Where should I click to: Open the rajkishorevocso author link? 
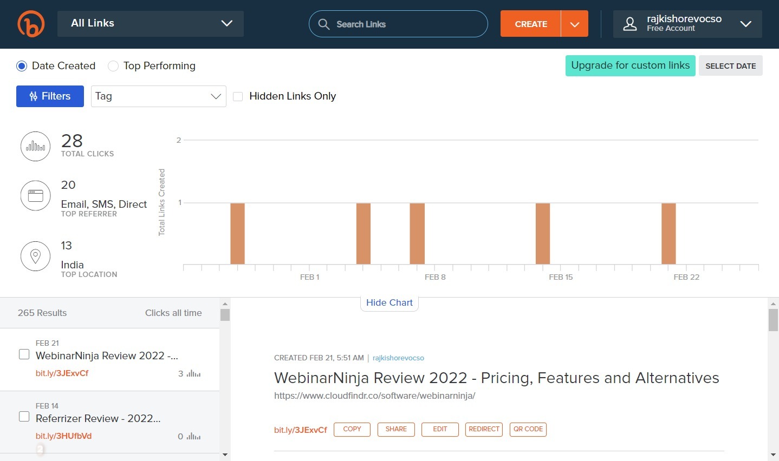[x=398, y=358]
